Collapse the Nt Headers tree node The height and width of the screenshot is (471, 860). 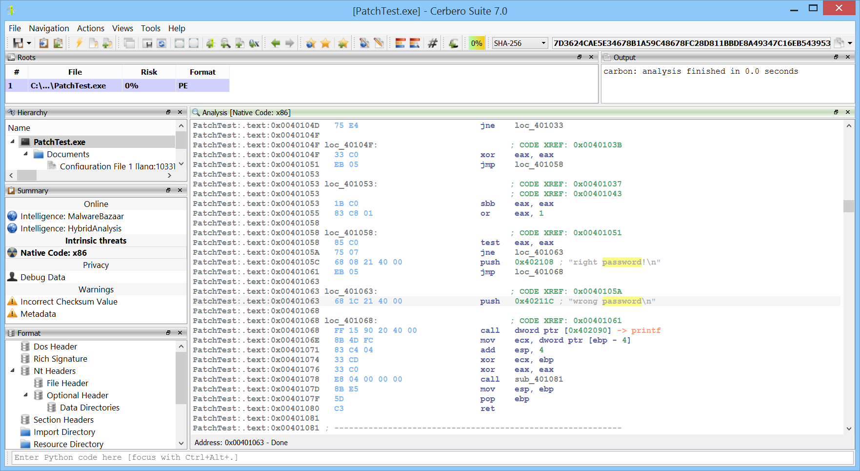click(x=13, y=371)
